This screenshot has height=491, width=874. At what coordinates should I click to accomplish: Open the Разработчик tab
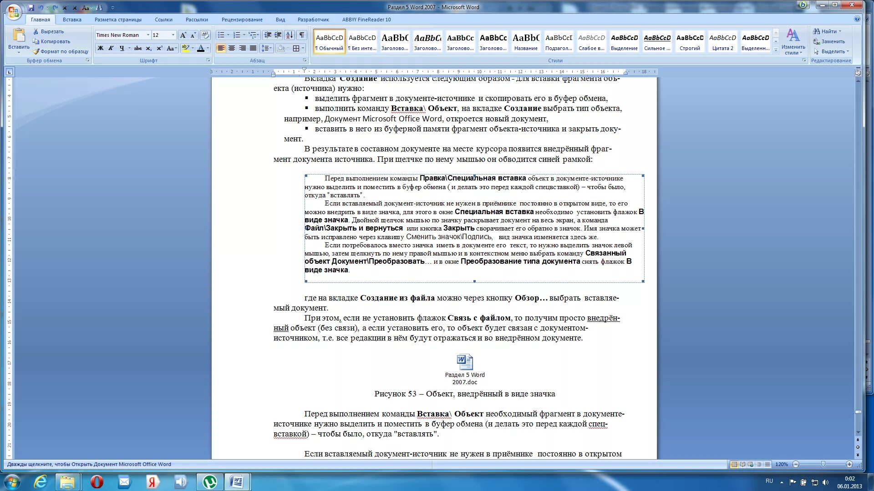[313, 20]
